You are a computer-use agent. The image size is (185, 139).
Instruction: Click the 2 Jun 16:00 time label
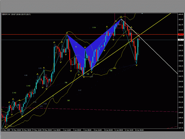click(67, 130)
